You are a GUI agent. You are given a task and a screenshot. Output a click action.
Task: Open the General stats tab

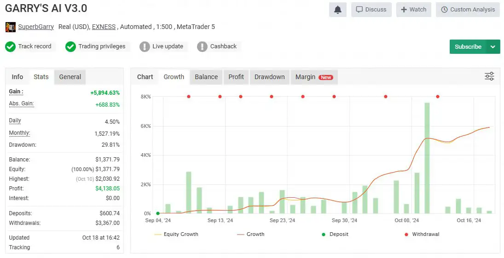pos(70,77)
